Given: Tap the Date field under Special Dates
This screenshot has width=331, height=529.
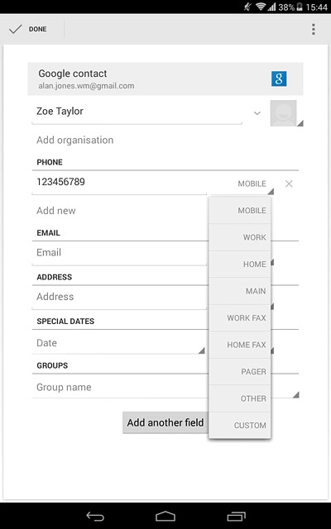Looking at the screenshot, I should click(x=119, y=343).
